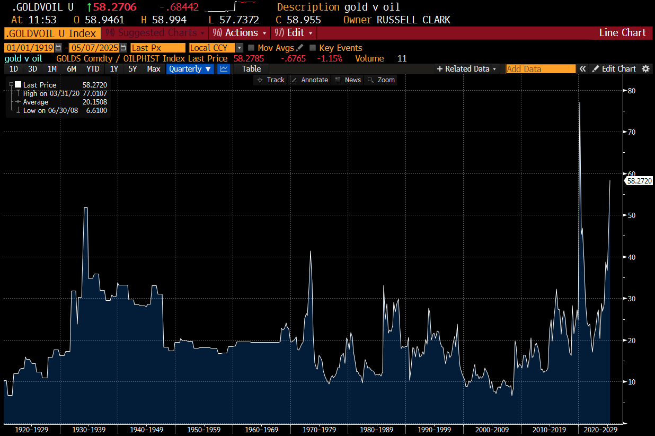Click the Mov Avgs pencil edit icon

[x=300, y=48]
